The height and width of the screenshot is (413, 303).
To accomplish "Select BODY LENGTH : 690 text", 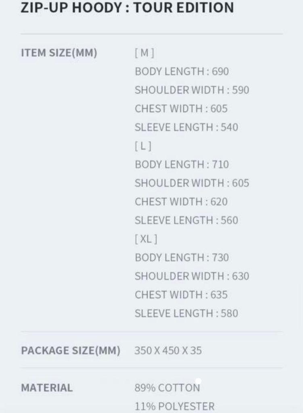I will click(x=182, y=72).
